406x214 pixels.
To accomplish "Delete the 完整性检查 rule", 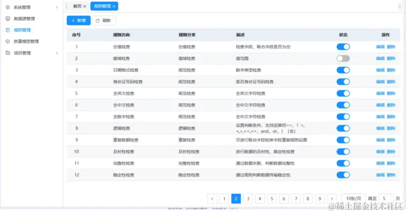I will [x=391, y=163].
